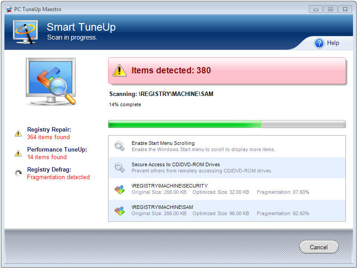
Task: Click gear icon beside Enable Start Menu Scrolling
Action: click(120, 146)
